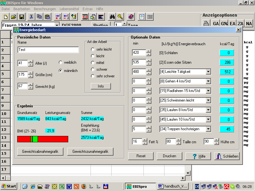
Task: Click the binoculars search icon
Action: (112, 17)
